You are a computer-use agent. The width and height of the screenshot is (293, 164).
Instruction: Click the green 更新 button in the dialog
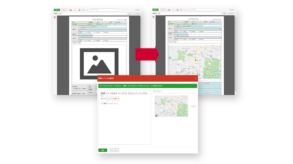[x=103, y=150]
